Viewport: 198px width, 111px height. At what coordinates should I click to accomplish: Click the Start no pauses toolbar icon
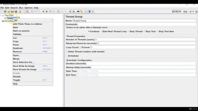47,12
